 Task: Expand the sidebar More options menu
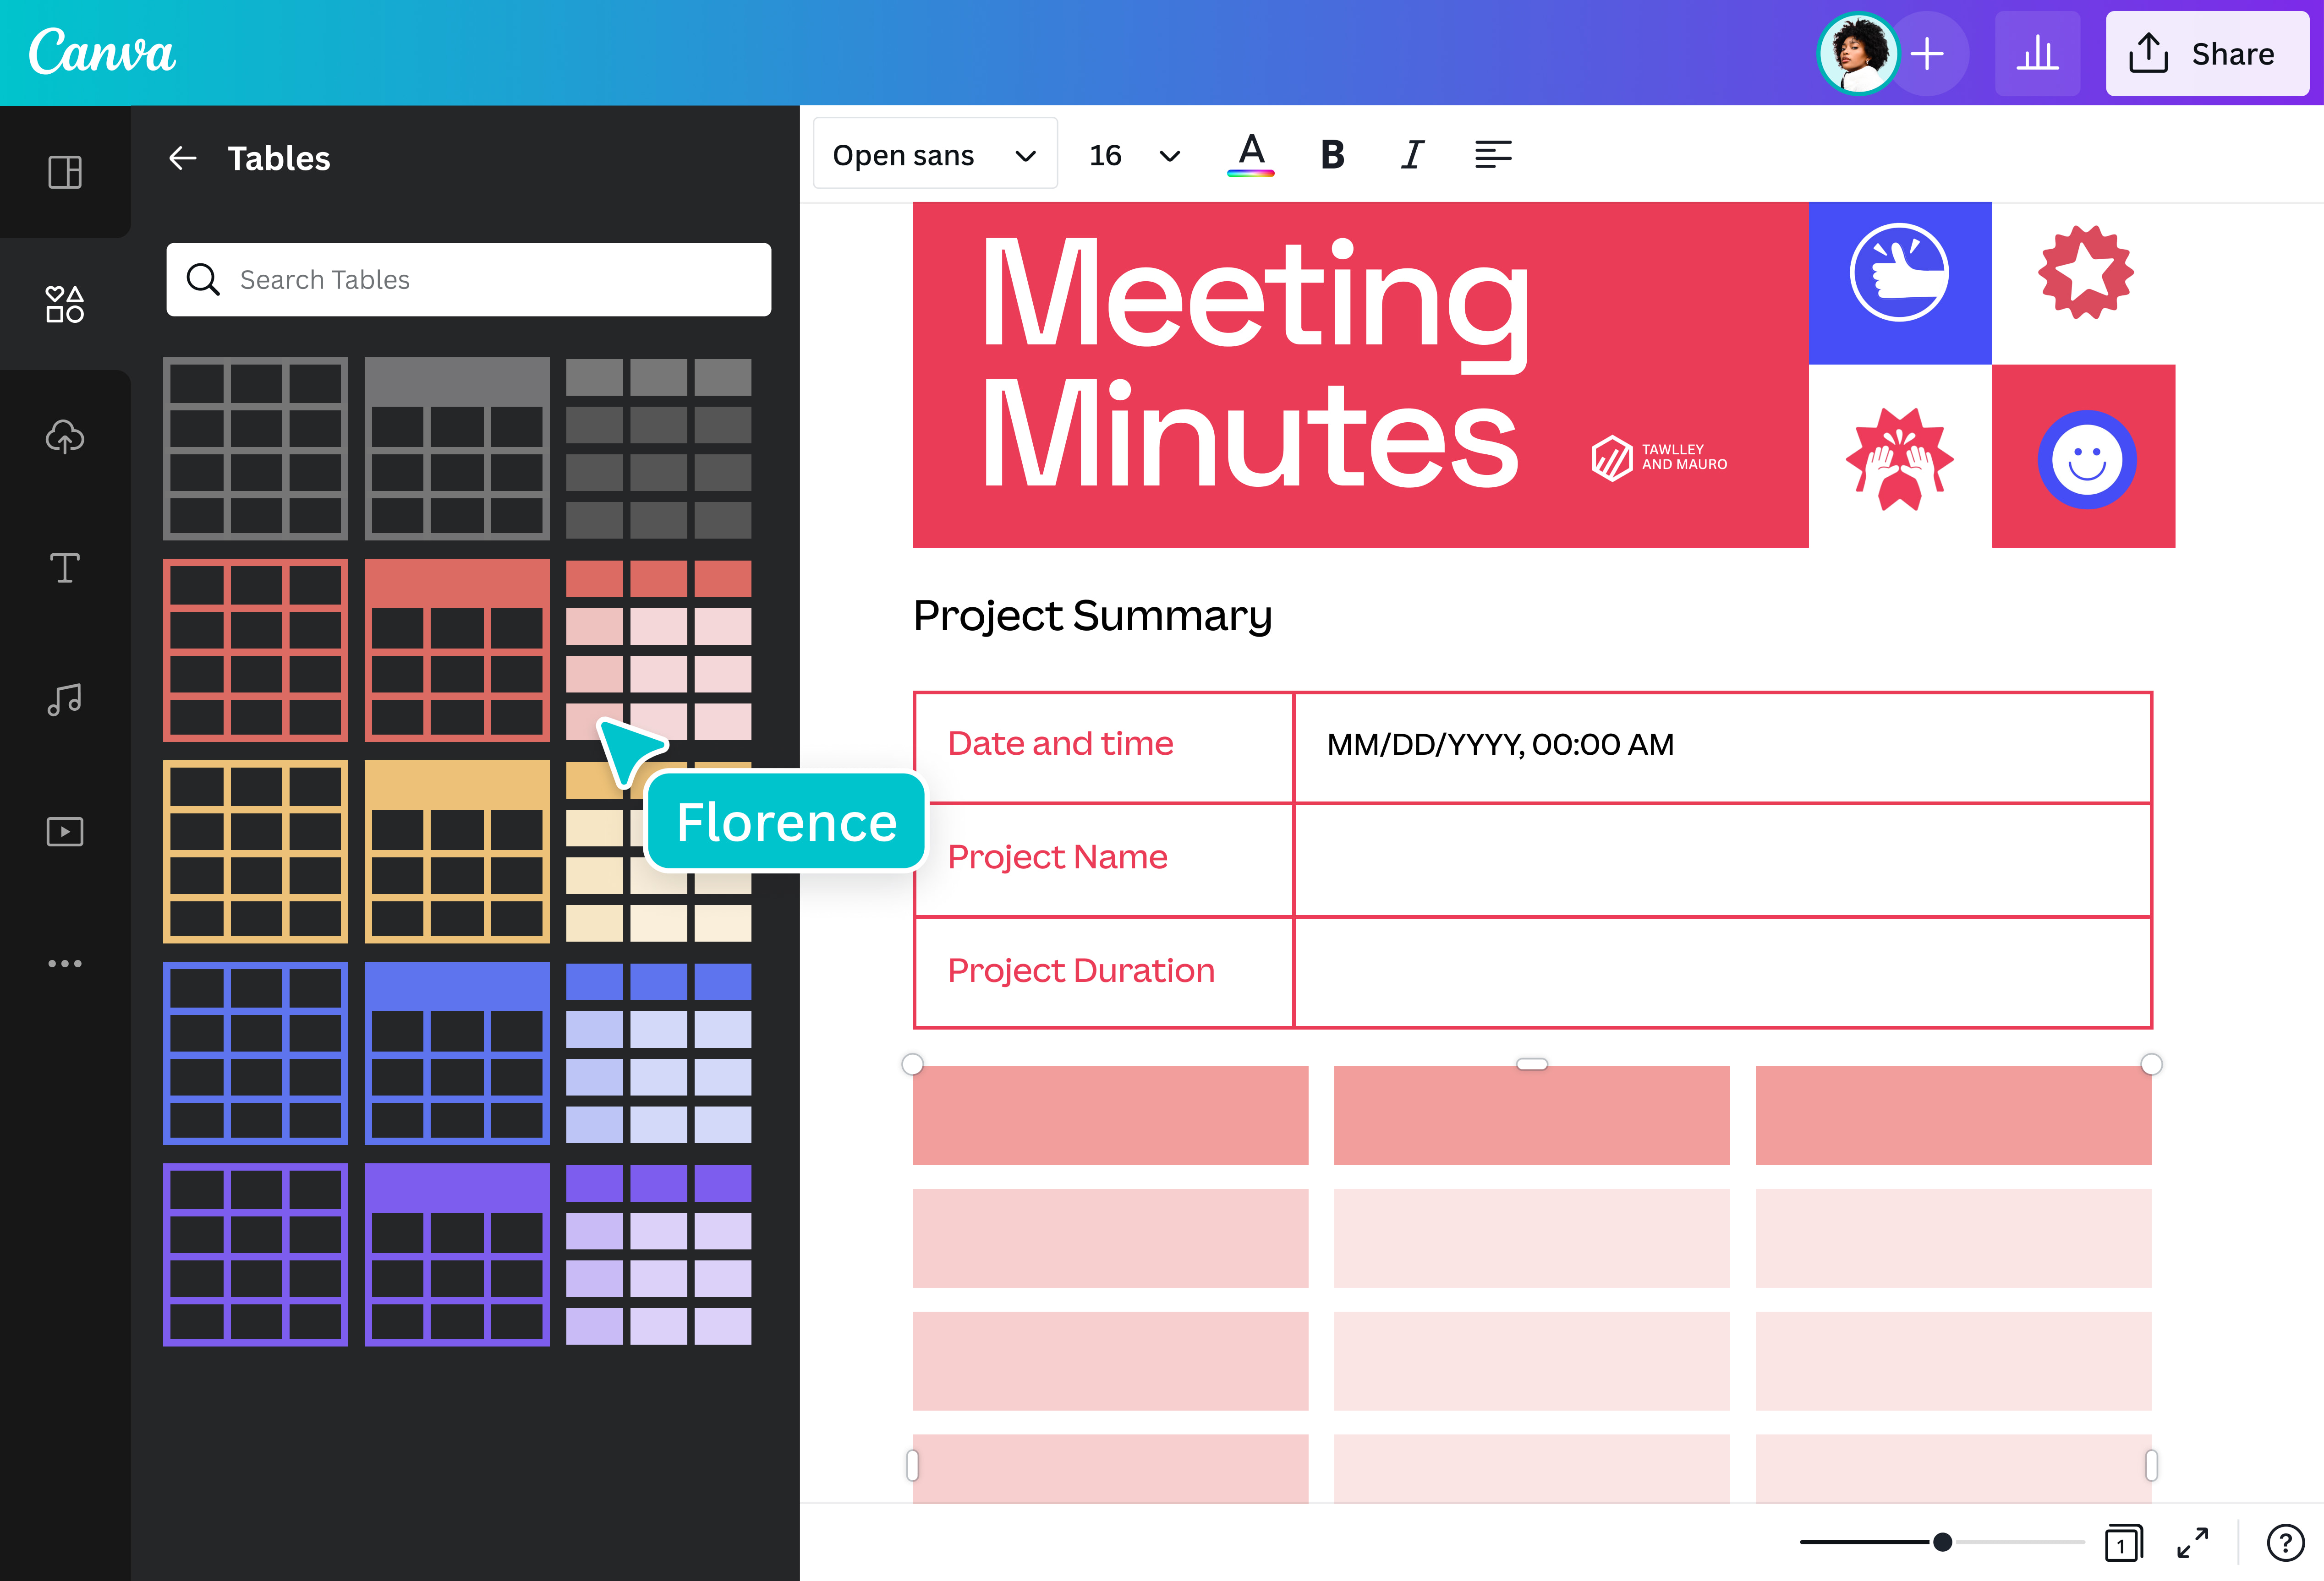(64, 962)
